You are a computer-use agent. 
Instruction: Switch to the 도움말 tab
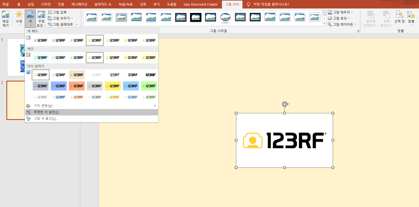pyautogui.click(x=172, y=4)
